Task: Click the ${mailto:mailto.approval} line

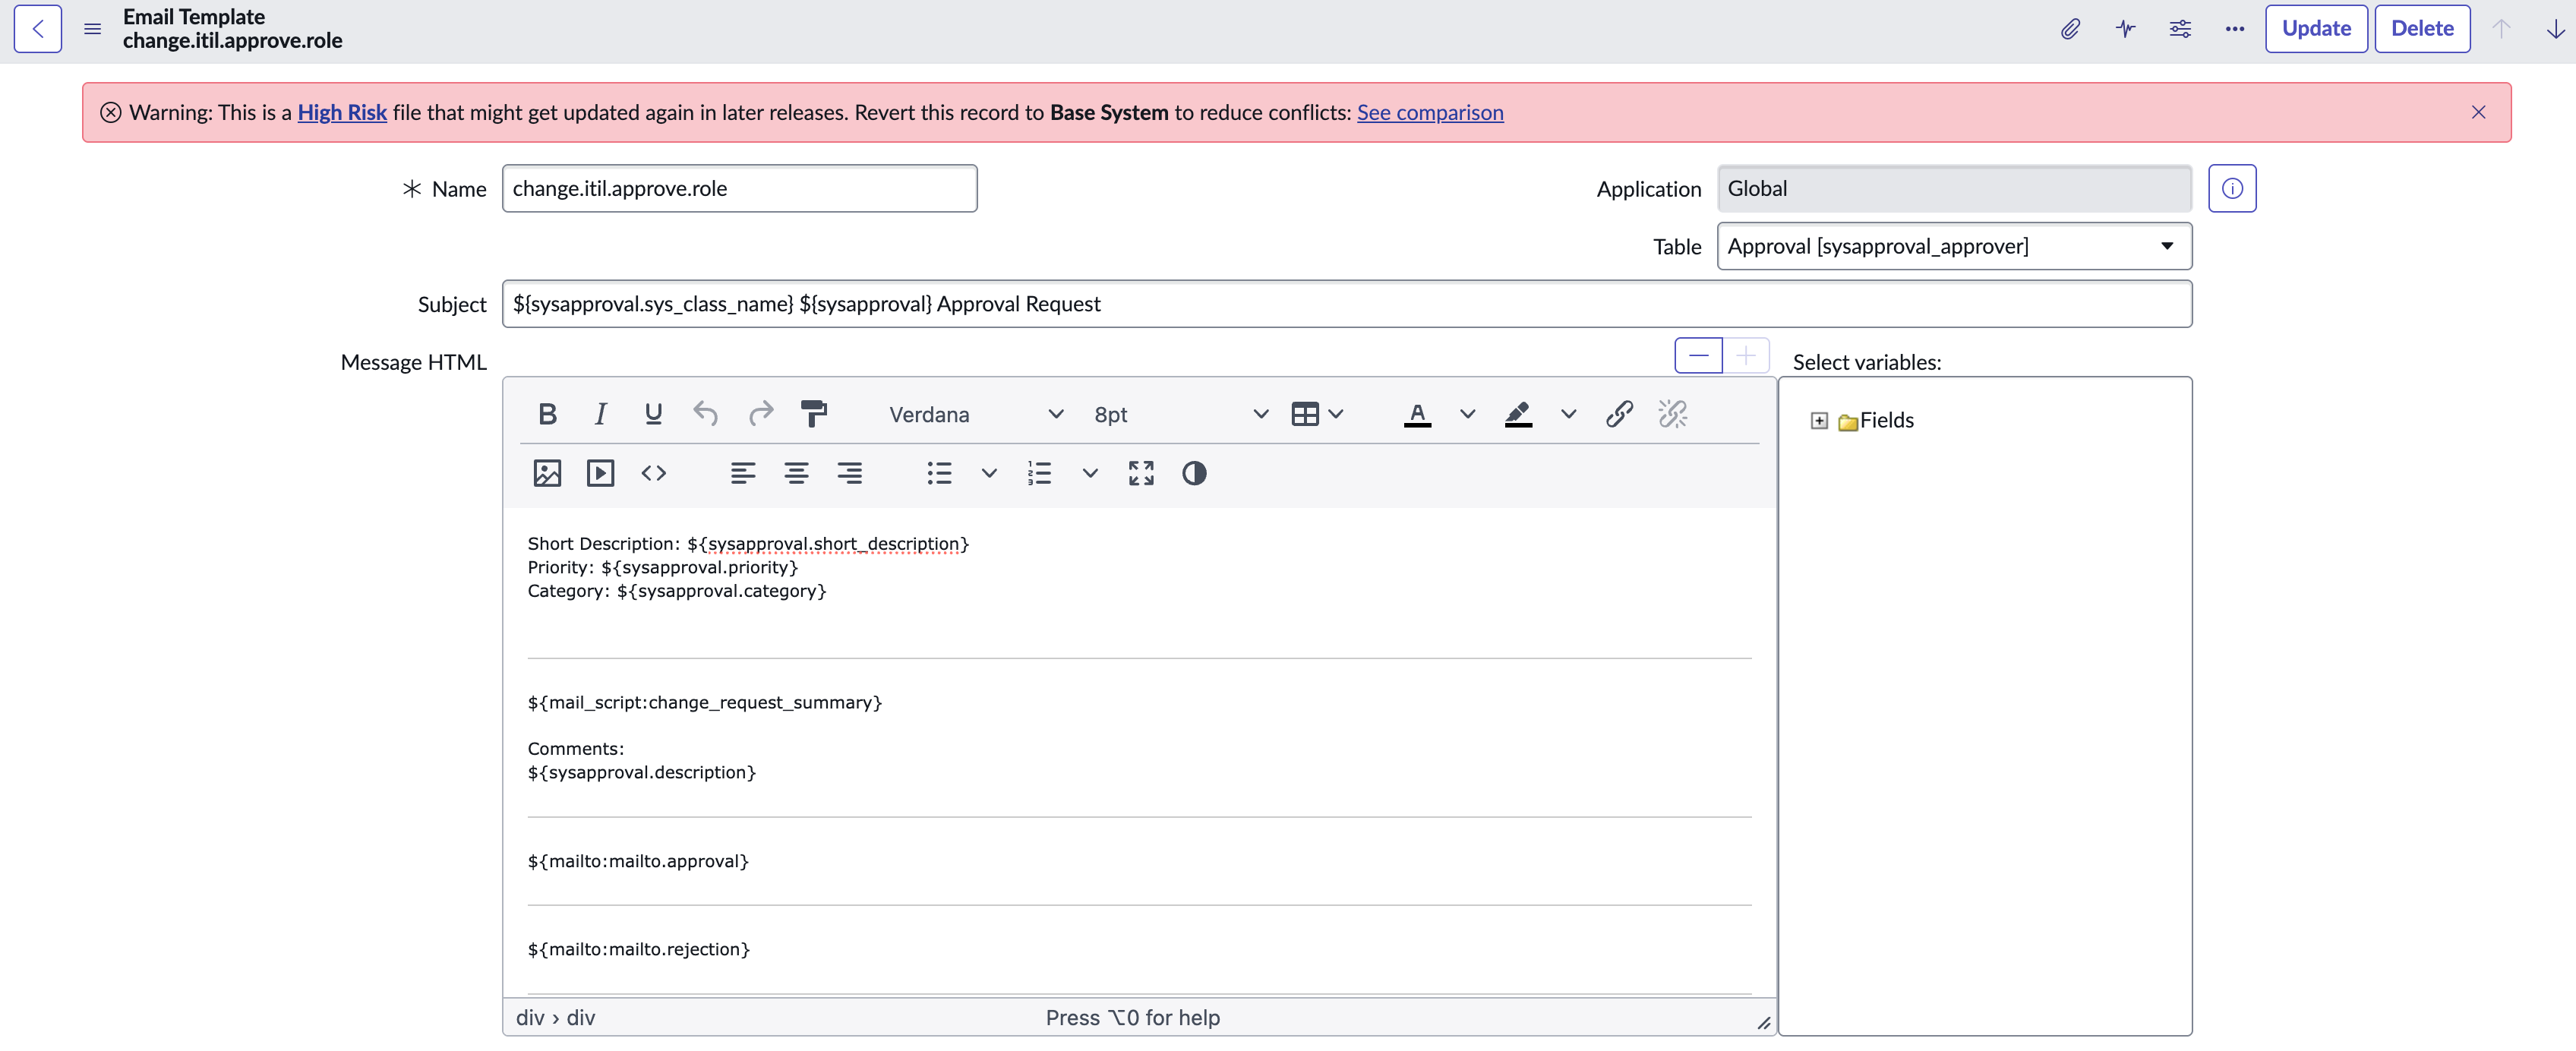Action: pos(638,861)
